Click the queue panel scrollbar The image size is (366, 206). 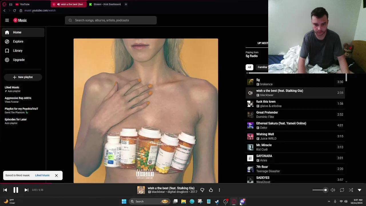click(x=346, y=78)
